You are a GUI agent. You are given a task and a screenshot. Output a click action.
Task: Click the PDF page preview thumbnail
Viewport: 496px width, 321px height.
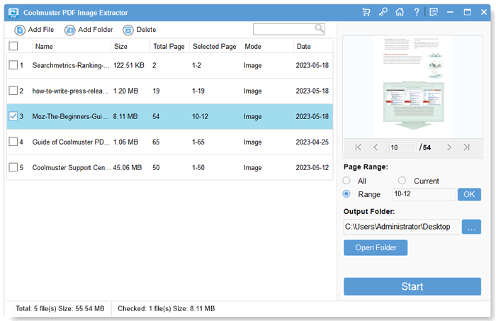click(x=413, y=86)
